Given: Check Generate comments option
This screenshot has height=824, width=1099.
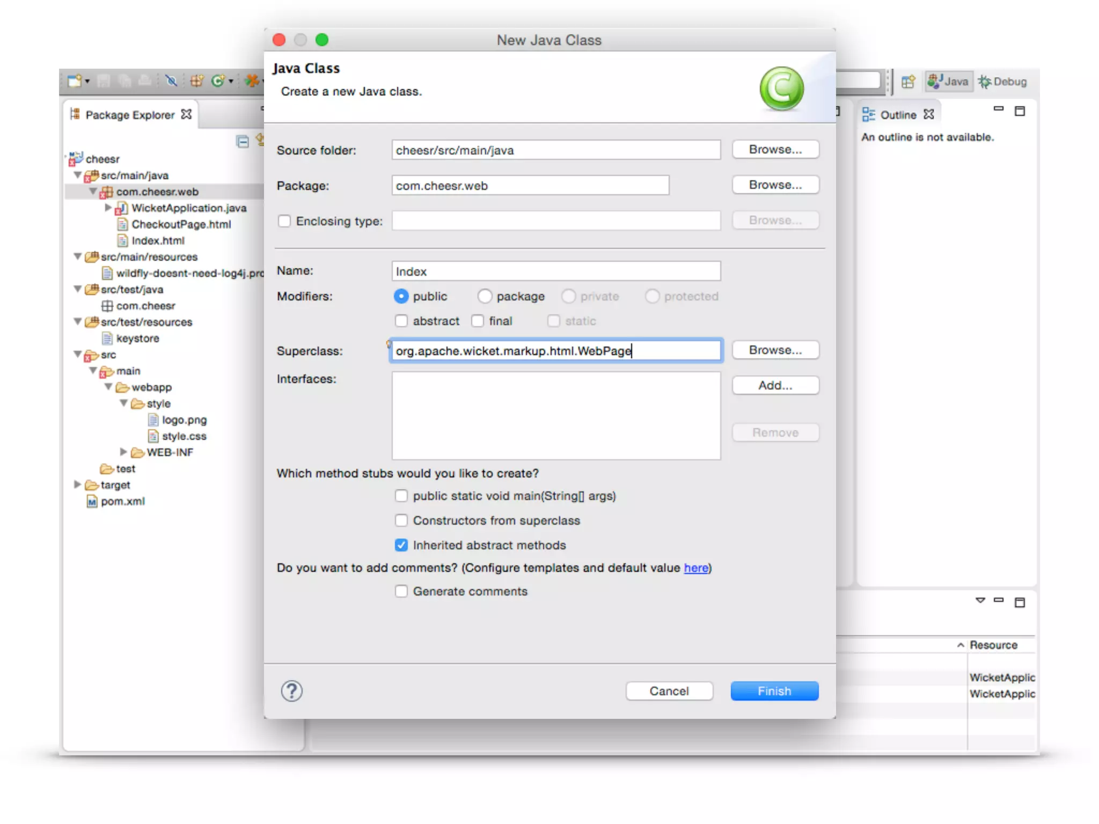Looking at the screenshot, I should (x=401, y=591).
